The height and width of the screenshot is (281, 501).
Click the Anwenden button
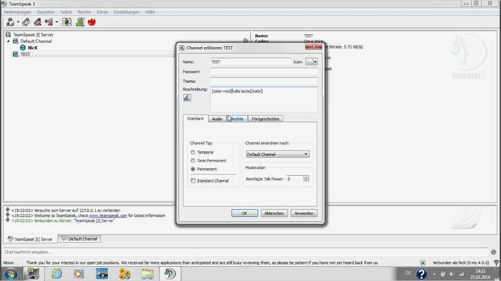click(x=304, y=213)
